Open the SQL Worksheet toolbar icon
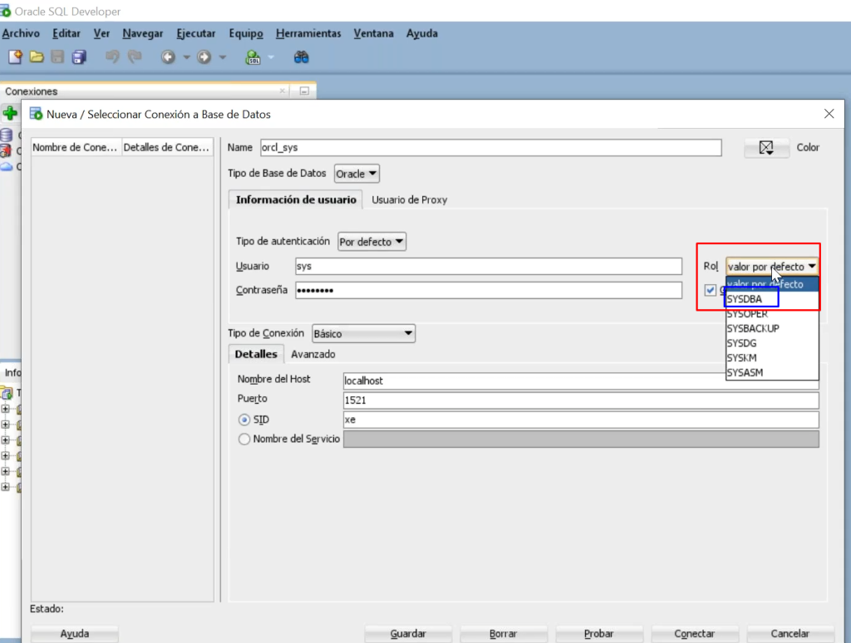The height and width of the screenshot is (643, 851). coord(253,57)
